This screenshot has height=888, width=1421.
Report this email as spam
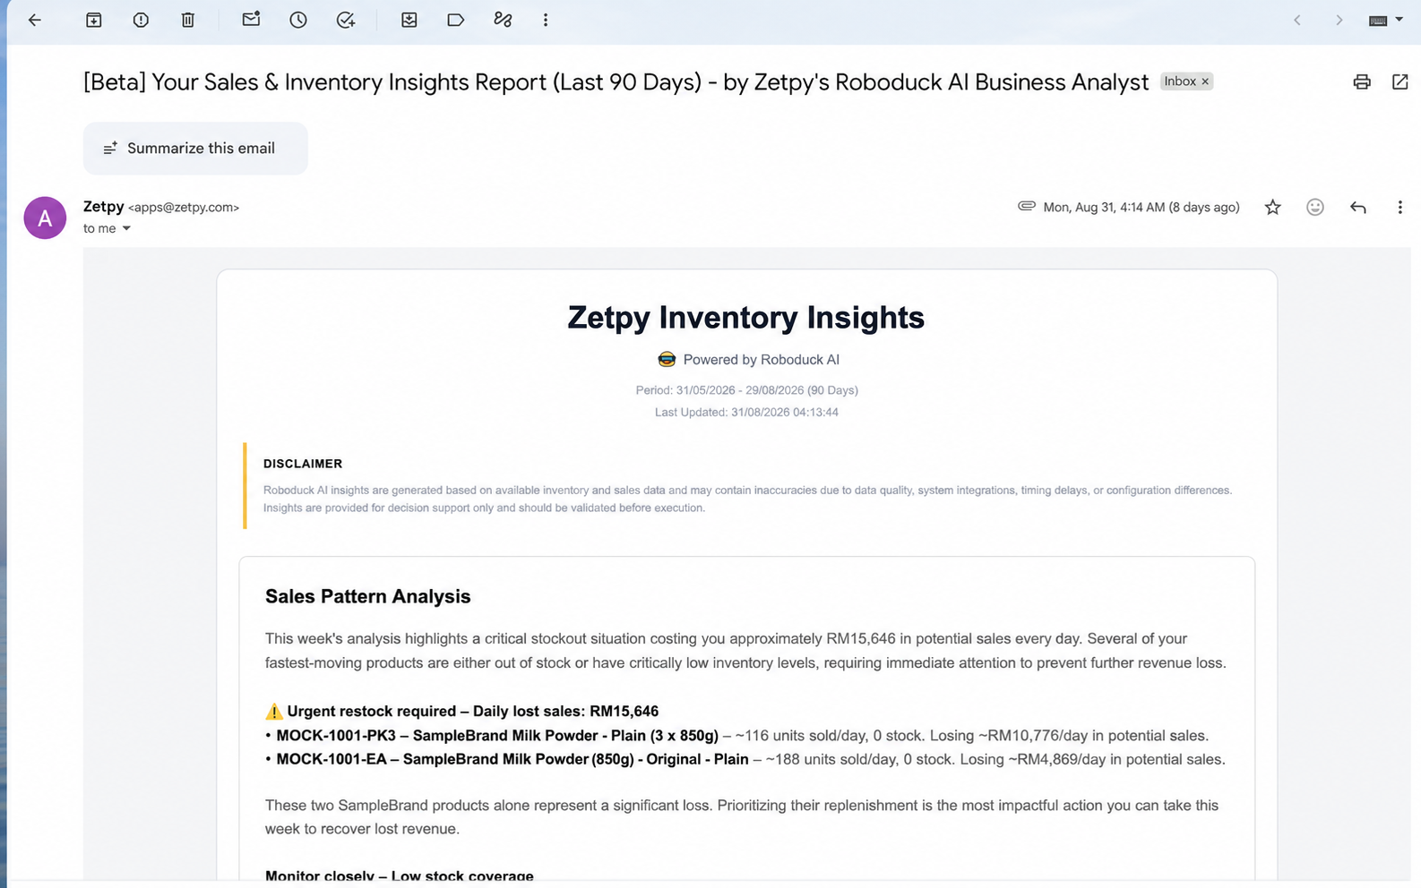tap(141, 20)
